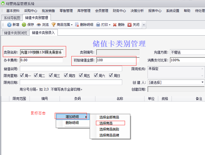This screenshot has width=205, height=155.
Task: Click the 浏览 eye icon
Action: [39, 25]
